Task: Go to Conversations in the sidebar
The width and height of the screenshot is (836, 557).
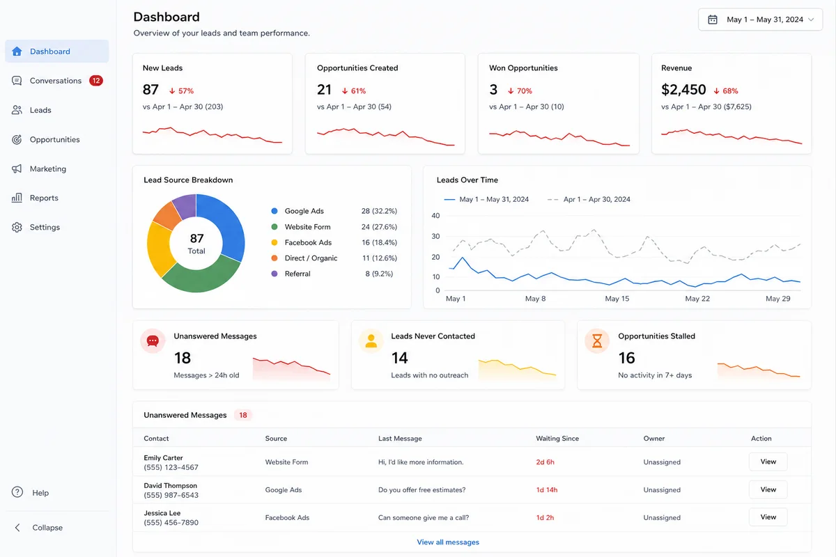Action: point(56,81)
